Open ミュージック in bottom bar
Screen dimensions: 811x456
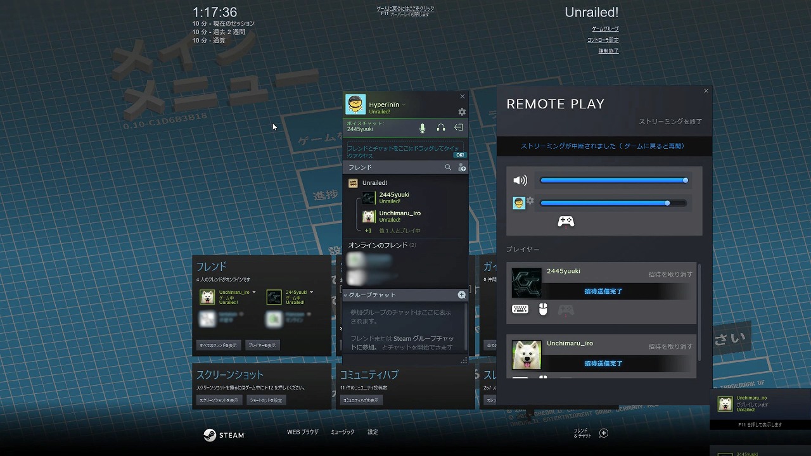pos(343,432)
